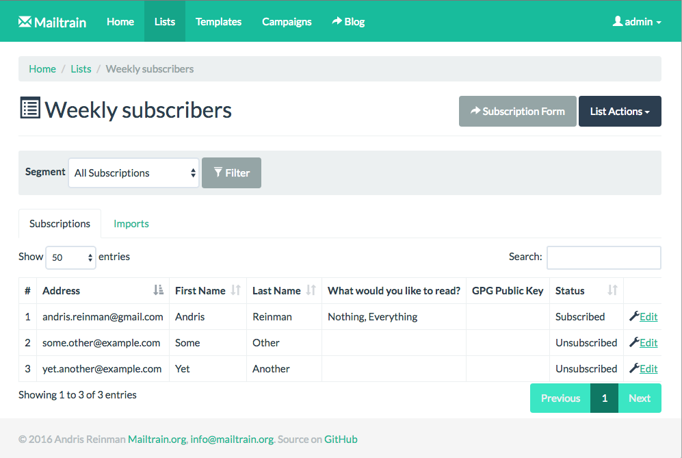Edit the yet.another@example.com subscriber row
The height and width of the screenshot is (458, 682).
click(643, 368)
